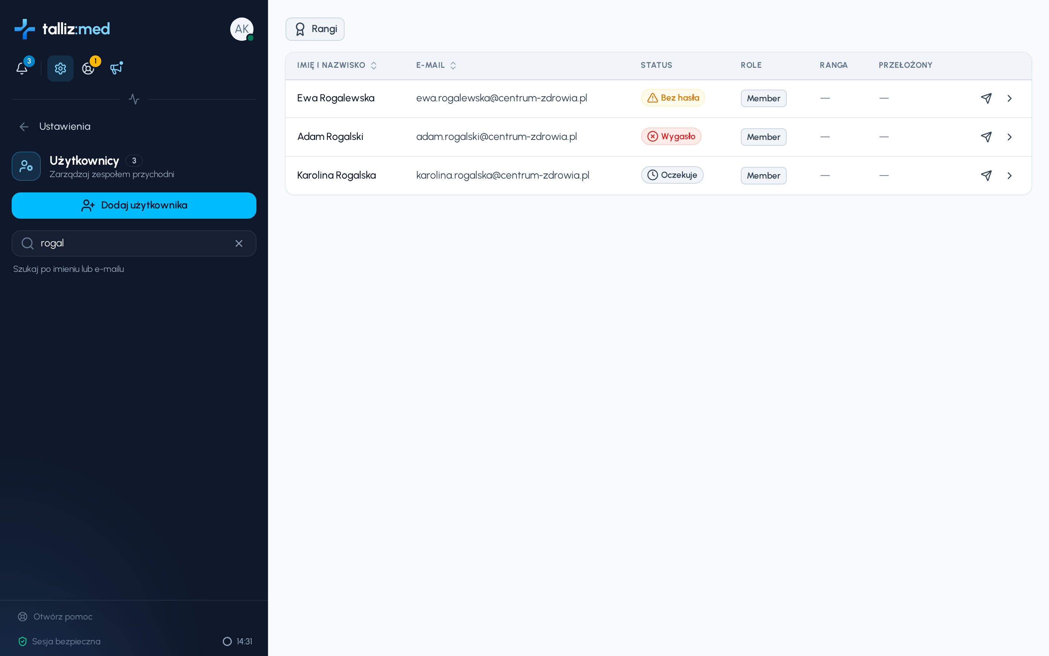Viewport: 1049px width, 656px height.
Task: Open Karolina Rogalska details chevron
Action: (x=1010, y=176)
